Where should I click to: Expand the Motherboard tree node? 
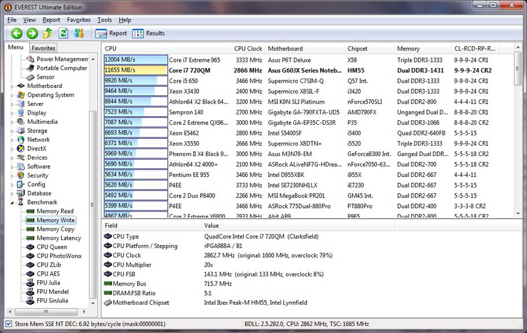coord(12,86)
